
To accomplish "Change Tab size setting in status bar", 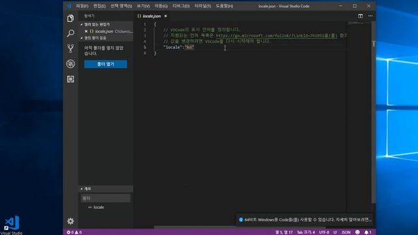I will tap(306, 232).
